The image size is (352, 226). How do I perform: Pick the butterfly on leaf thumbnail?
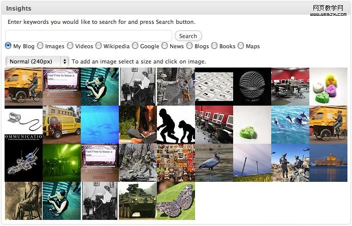pyautogui.click(x=176, y=201)
